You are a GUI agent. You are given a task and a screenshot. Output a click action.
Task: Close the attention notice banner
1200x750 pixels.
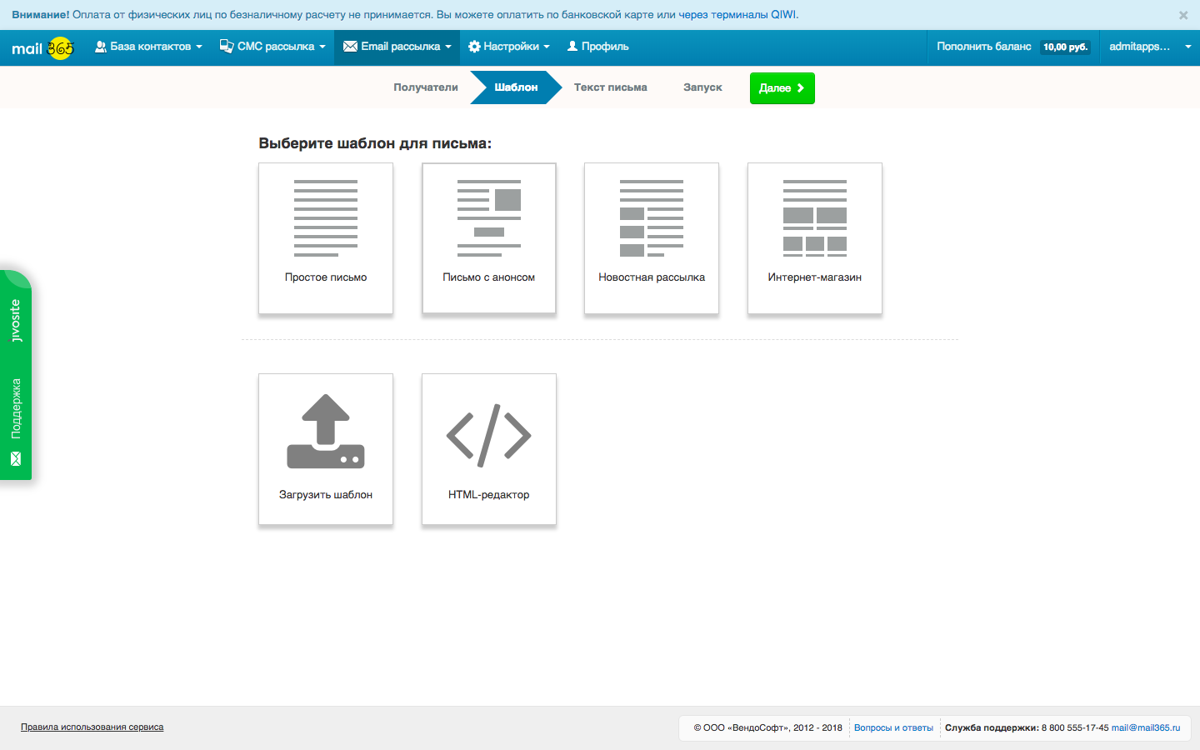(1183, 15)
